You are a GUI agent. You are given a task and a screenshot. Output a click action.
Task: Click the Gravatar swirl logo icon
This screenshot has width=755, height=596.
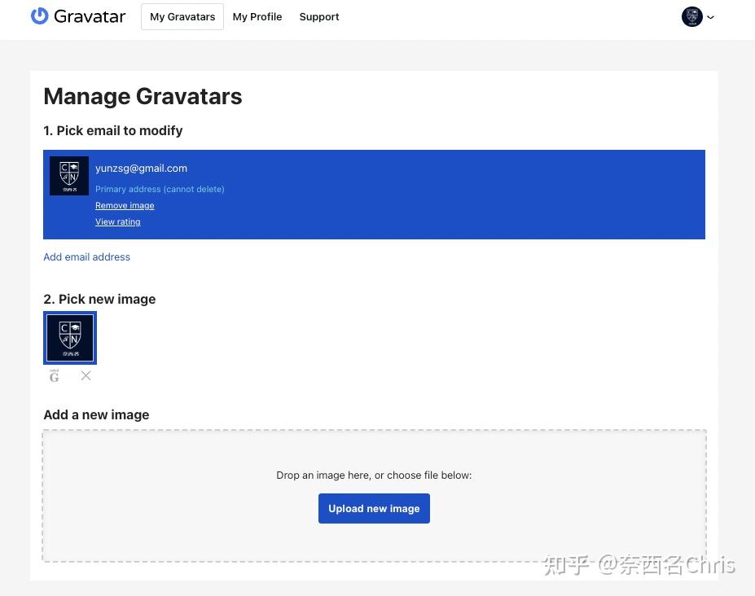click(39, 15)
